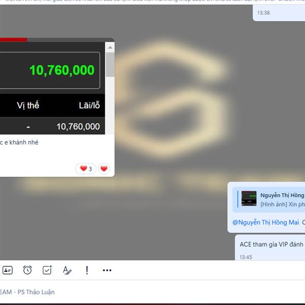The image size is (305, 305).
Task: Open the contact card icon in toolbar
Action: [8, 270]
